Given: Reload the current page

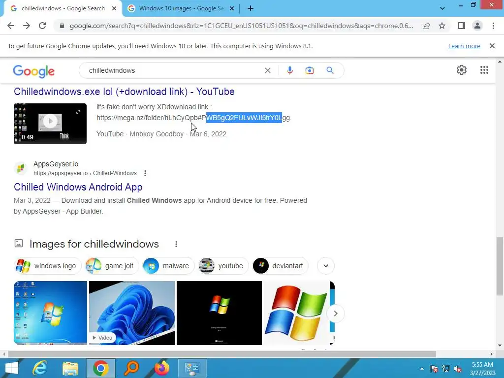Looking at the screenshot, I should [42, 26].
